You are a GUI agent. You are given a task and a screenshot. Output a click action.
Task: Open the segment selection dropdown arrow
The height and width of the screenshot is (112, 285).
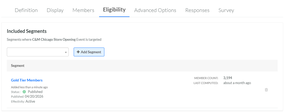[66, 52]
